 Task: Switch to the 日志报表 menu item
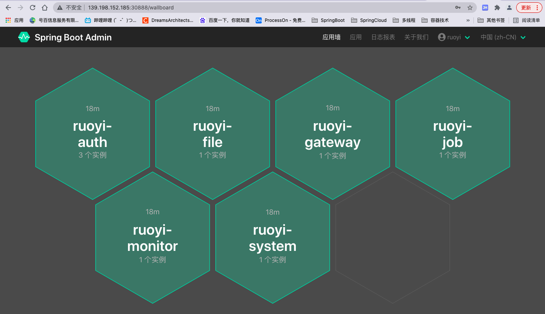[x=383, y=37]
